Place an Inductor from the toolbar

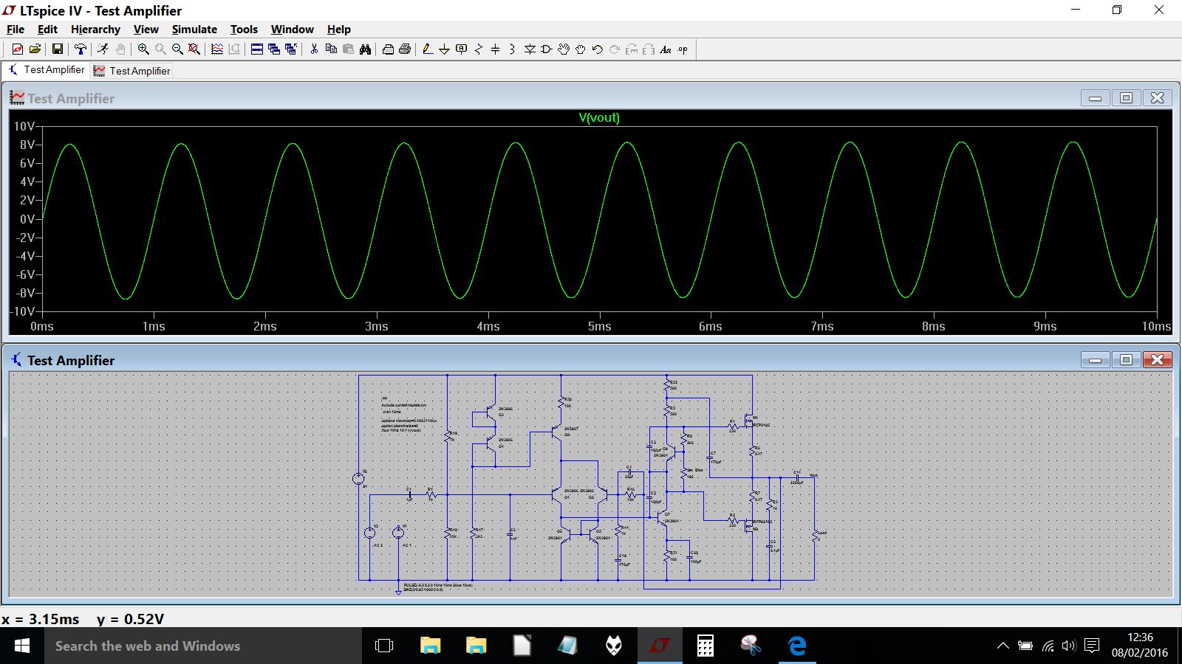click(512, 49)
